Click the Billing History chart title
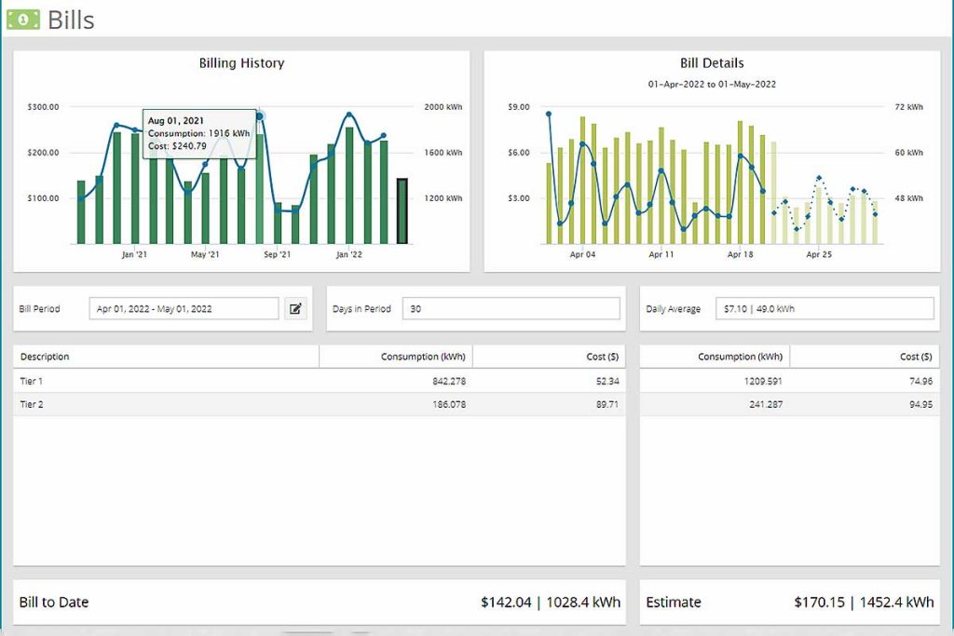The height and width of the screenshot is (636, 954). point(240,62)
